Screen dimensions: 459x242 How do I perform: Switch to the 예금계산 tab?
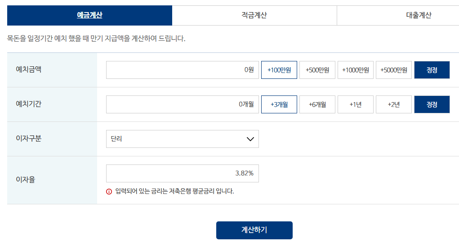(89, 15)
